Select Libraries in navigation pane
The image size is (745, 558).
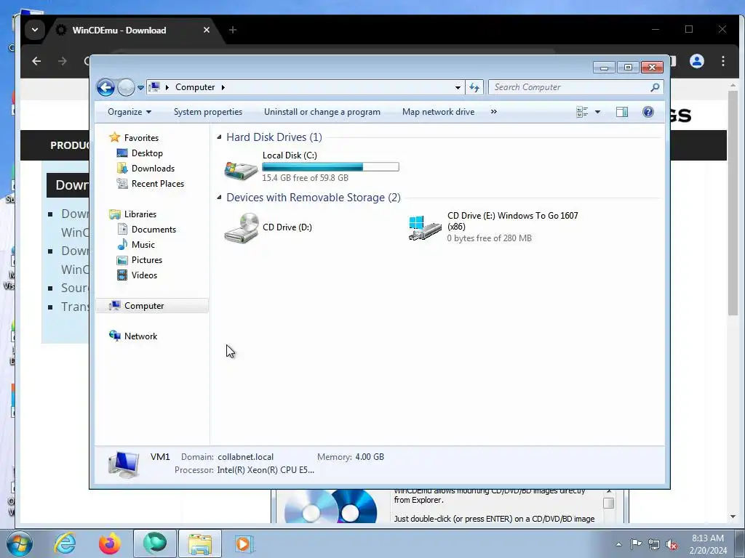tap(140, 214)
